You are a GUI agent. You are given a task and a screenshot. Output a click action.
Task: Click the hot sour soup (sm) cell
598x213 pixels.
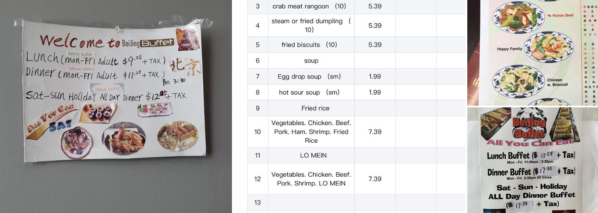[x=311, y=92]
